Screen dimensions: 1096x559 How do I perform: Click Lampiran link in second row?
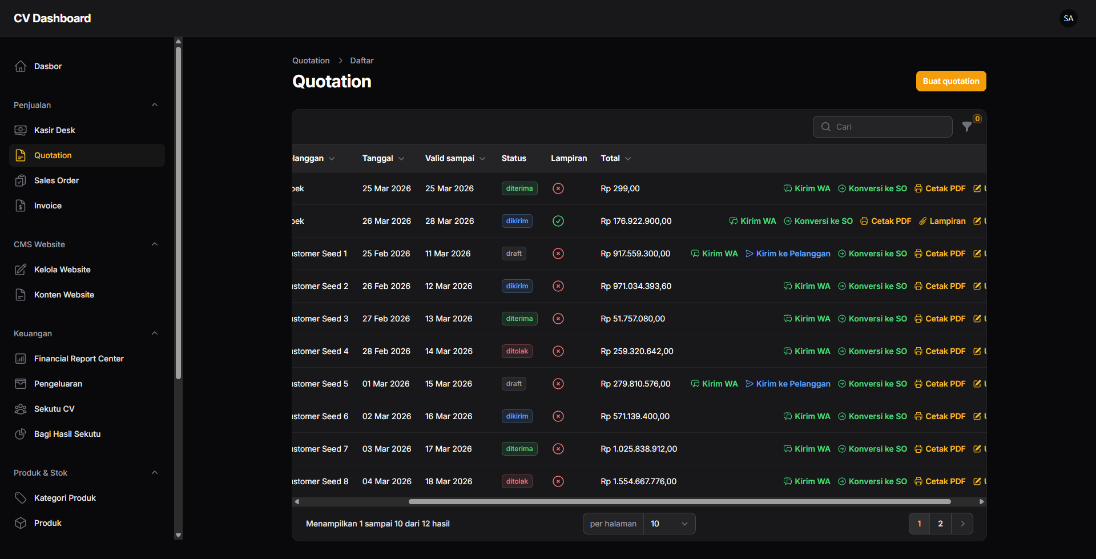click(x=942, y=221)
